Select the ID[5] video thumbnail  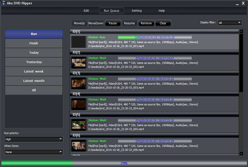pos(79,125)
